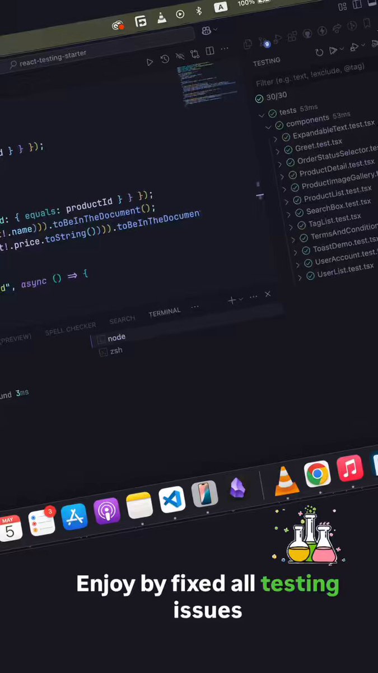Click the editor vertical scrollbar marker
Screen dimensions: 378x673
pos(259,196)
